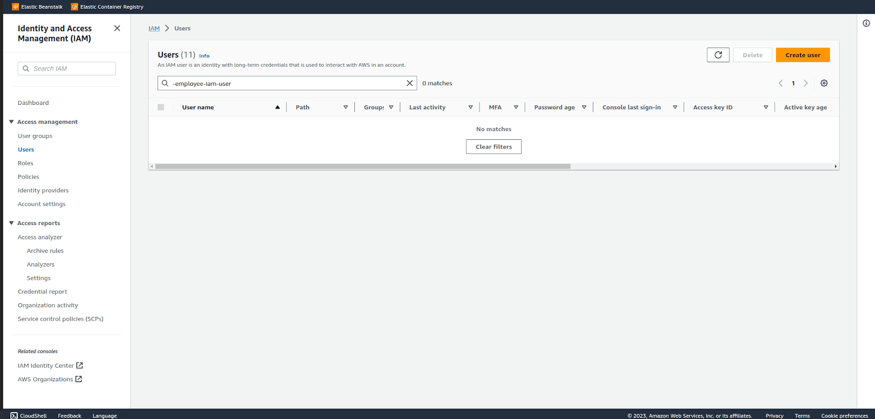Go to next page of users
The image size is (875, 419).
click(x=806, y=83)
